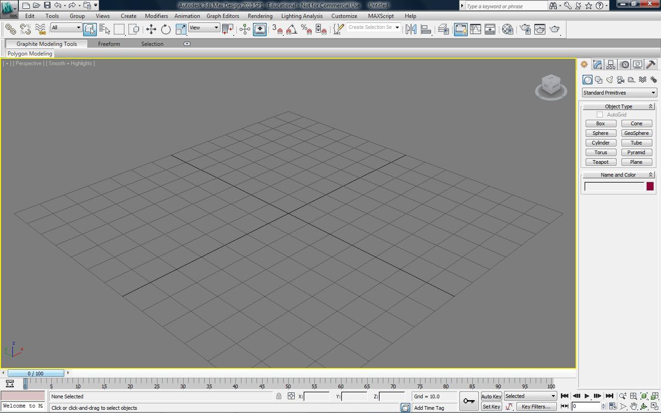Open the View reference coordinate dropdown
Screen dimensions: 661x413
pyautogui.click(x=204, y=28)
